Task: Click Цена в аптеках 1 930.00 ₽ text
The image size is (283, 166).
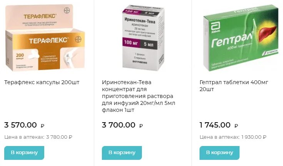Action: [x=233, y=137]
